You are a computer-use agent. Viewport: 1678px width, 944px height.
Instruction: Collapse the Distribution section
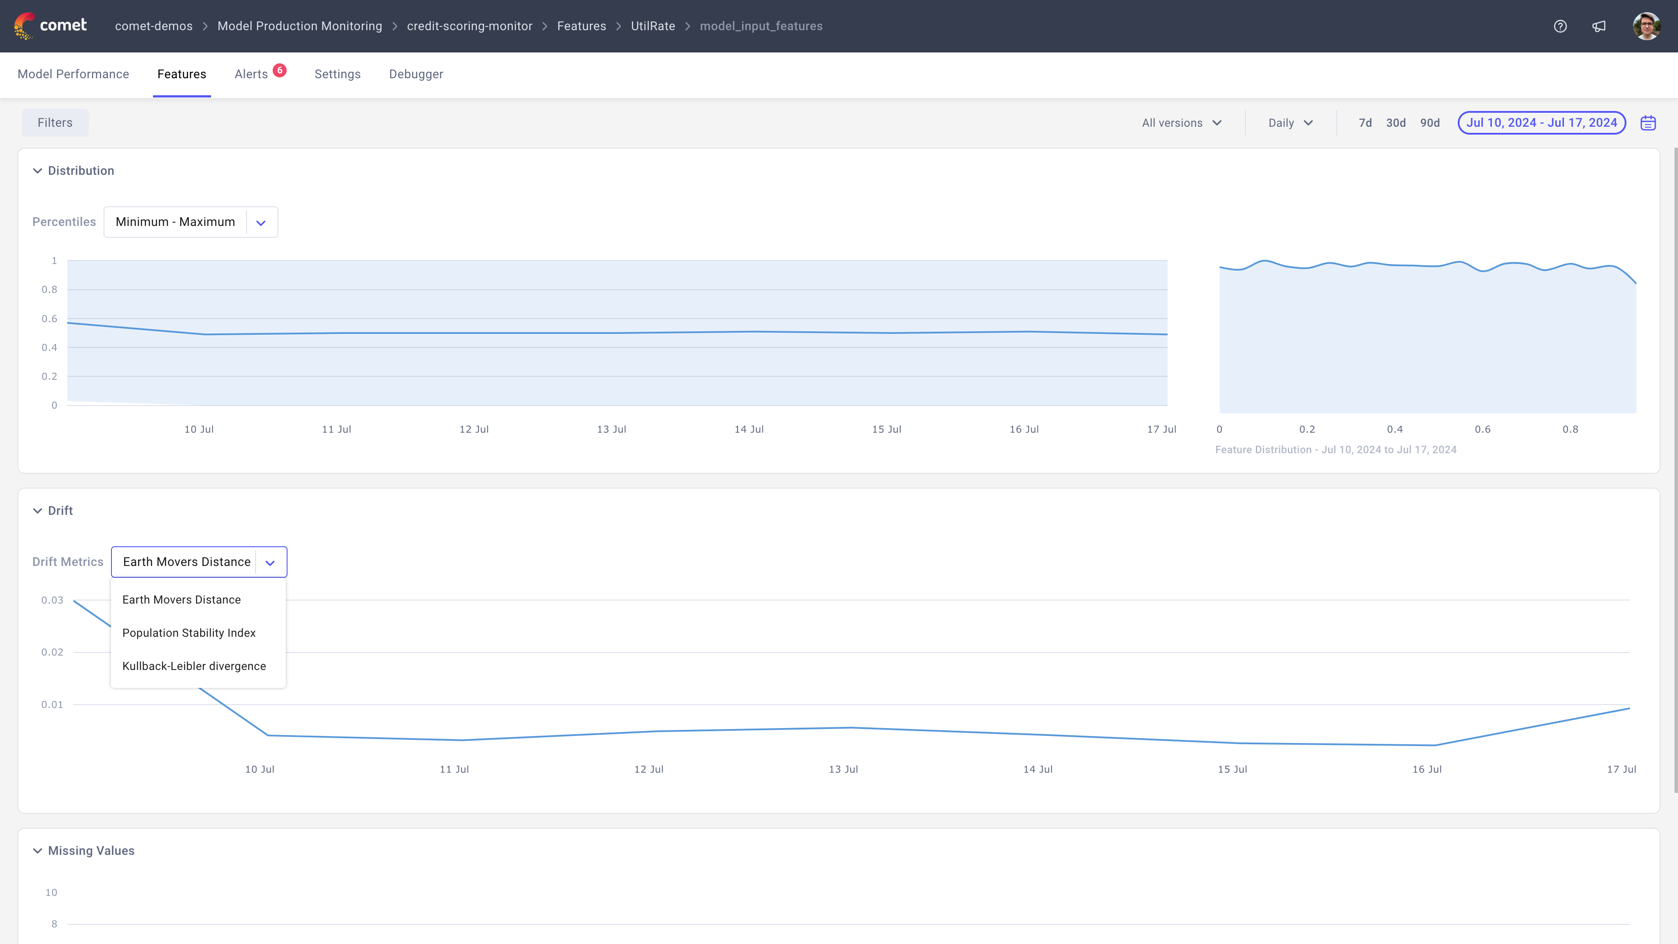click(x=38, y=170)
